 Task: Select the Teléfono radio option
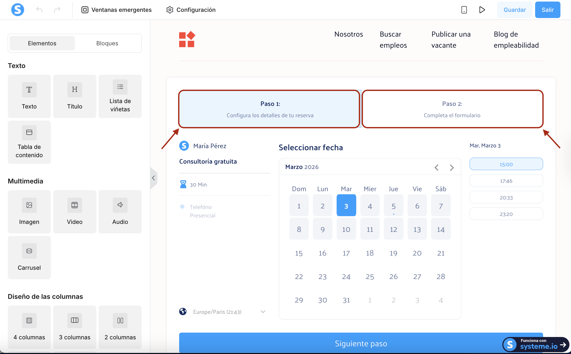tap(182, 207)
